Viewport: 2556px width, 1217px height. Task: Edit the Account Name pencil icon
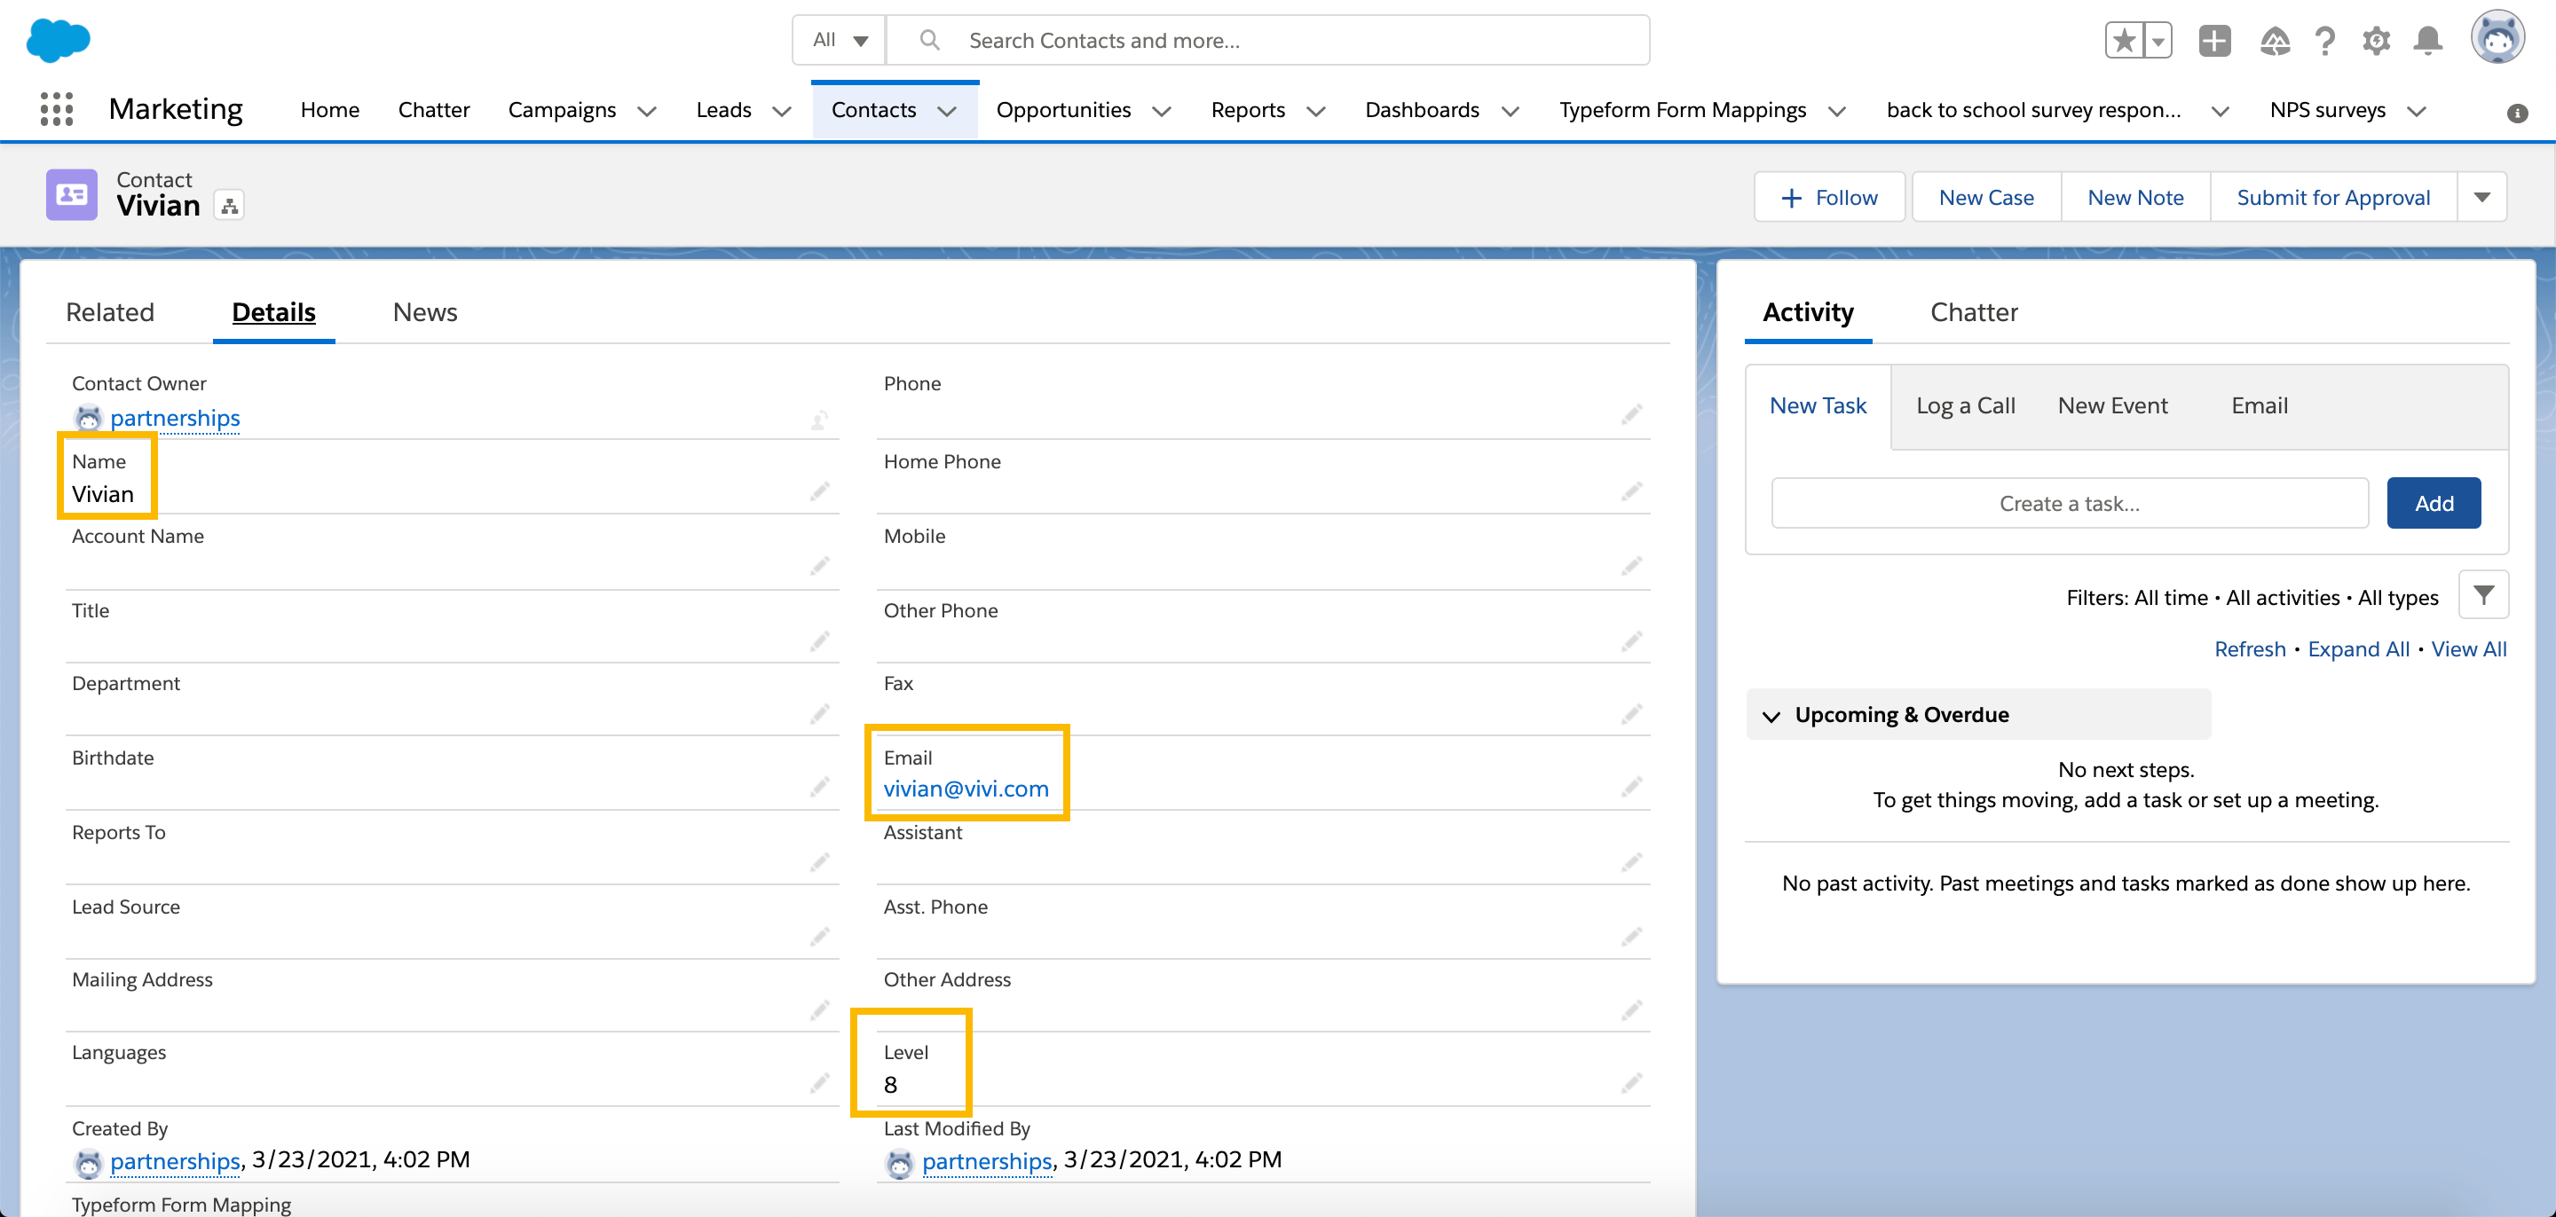(x=819, y=565)
